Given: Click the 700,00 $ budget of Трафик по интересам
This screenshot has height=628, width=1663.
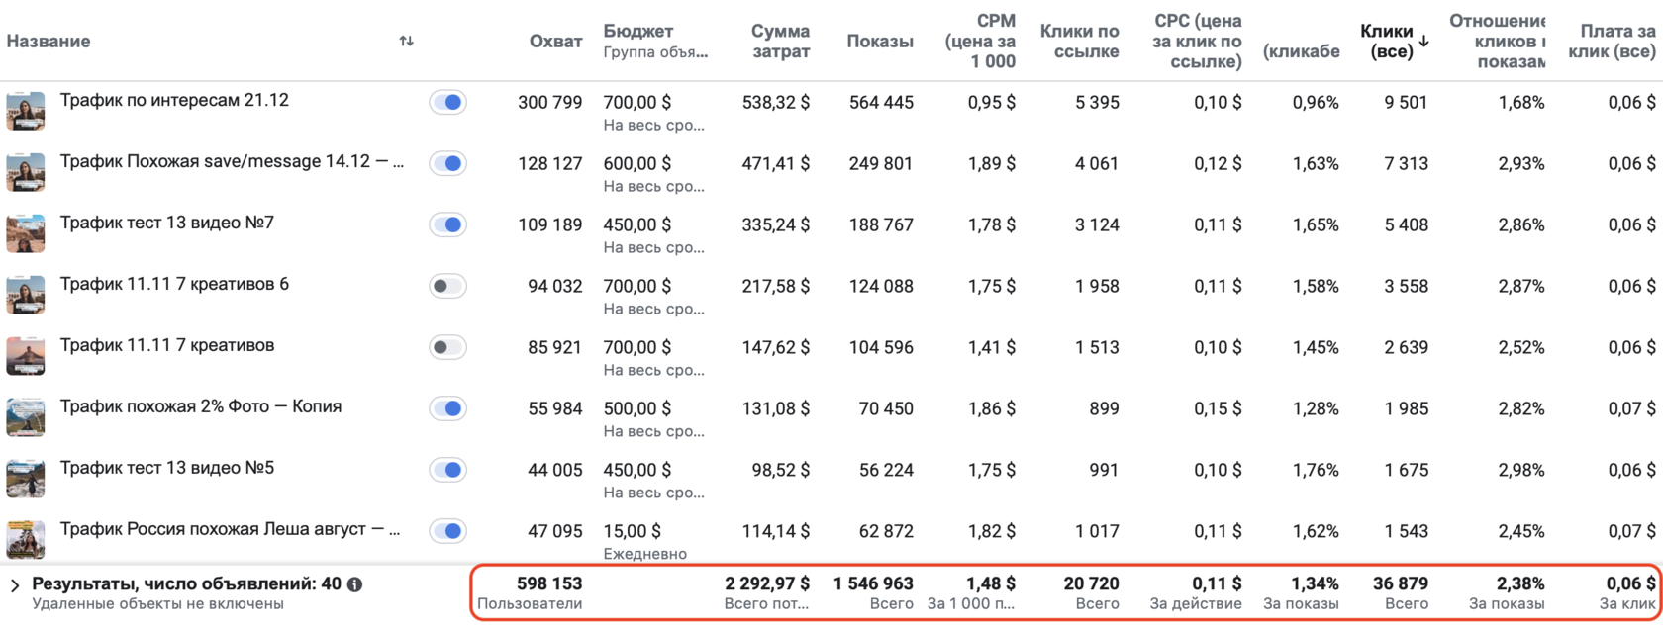Looking at the screenshot, I should pyautogui.click(x=637, y=102).
